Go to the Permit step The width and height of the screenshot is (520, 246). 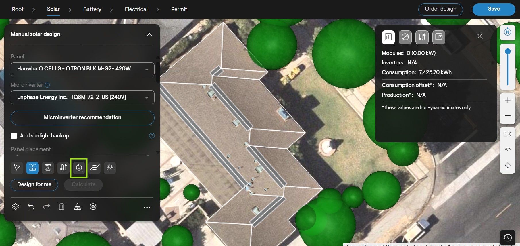[x=179, y=9]
